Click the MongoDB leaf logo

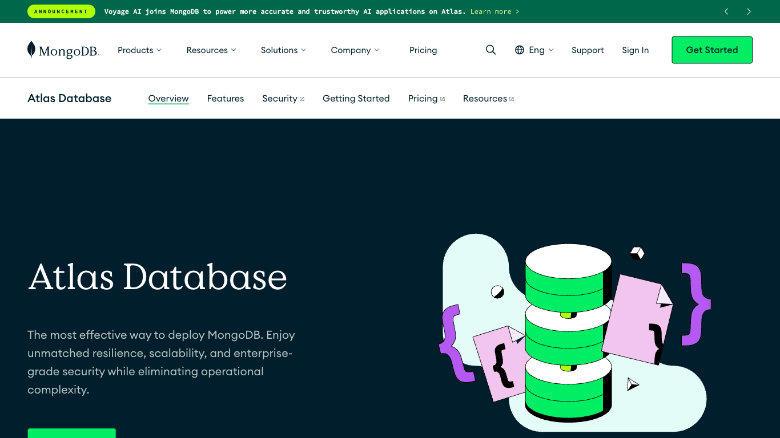[63, 50]
